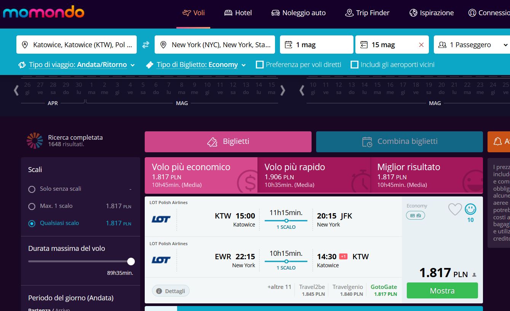
Task: Click the price alert bell icon
Action: point(497,142)
